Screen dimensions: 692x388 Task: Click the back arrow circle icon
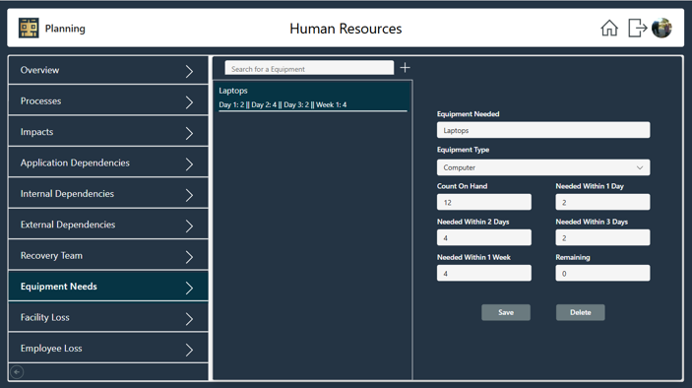click(x=17, y=372)
